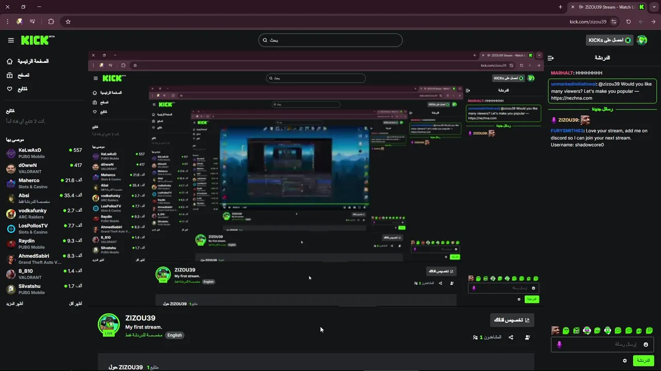Click the FURYSMITH63 username in chat
Image resolution: width=661 pixels, height=371 pixels.
point(567,131)
